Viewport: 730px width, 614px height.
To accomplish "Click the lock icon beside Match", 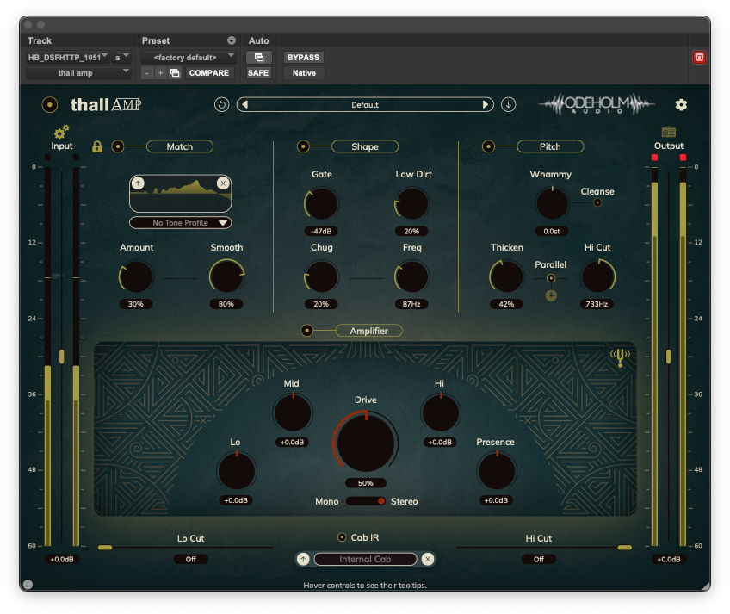I will [x=97, y=146].
